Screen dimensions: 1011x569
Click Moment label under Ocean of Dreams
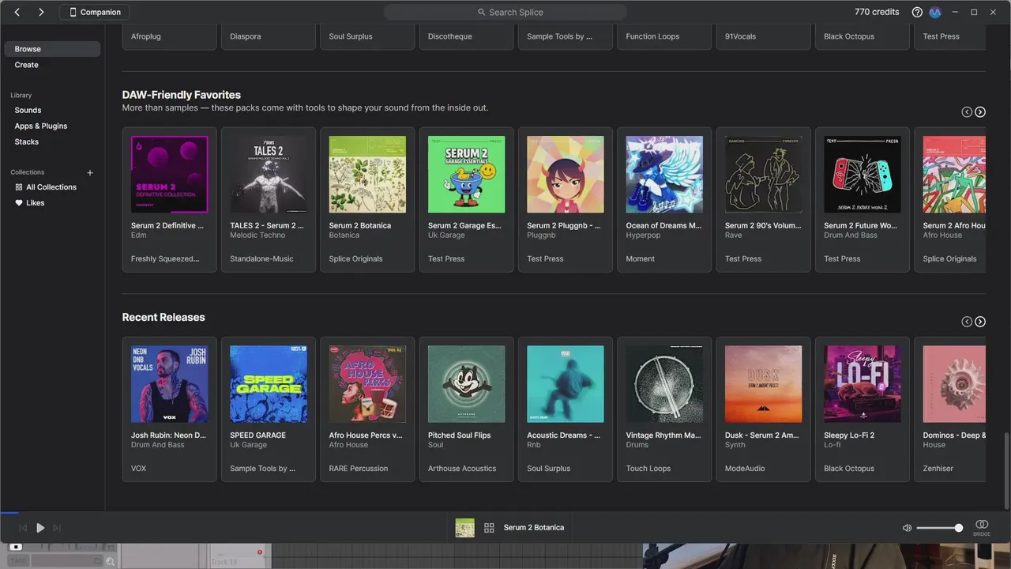[640, 259]
